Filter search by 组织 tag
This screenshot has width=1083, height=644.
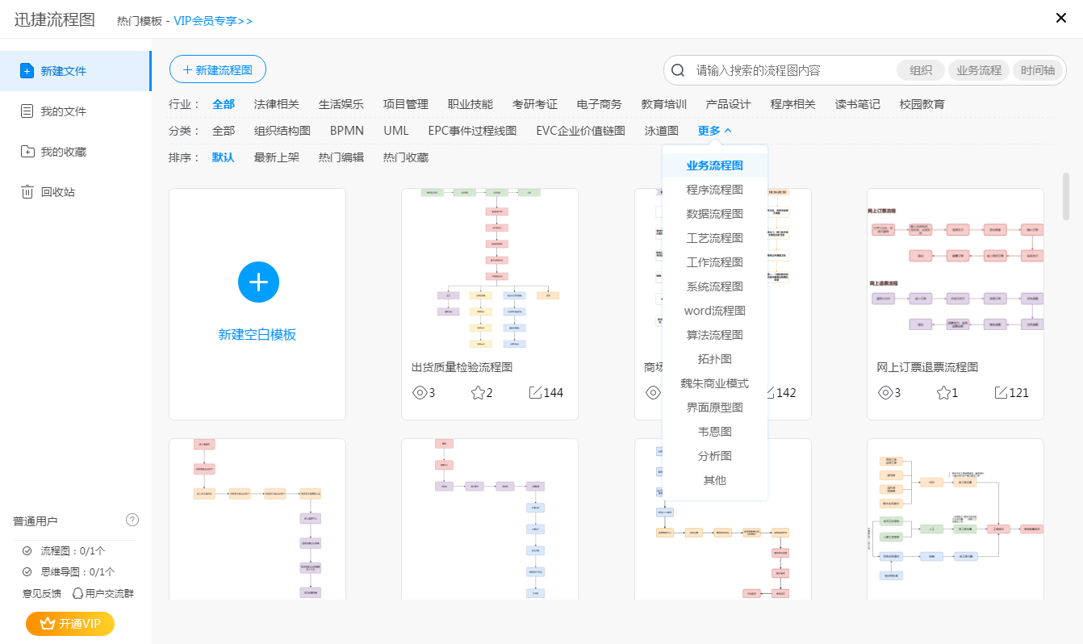[x=921, y=70]
